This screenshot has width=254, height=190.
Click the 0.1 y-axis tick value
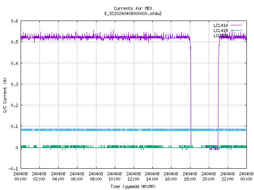point(14,126)
